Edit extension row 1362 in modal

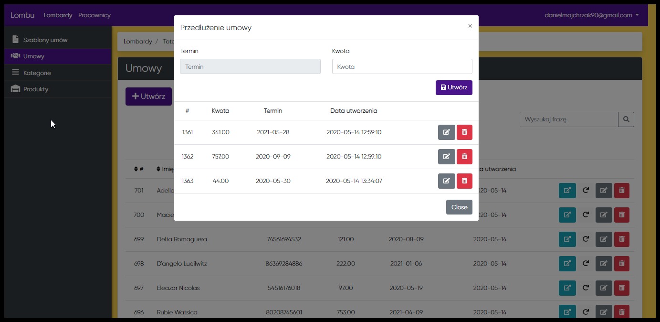(x=447, y=157)
